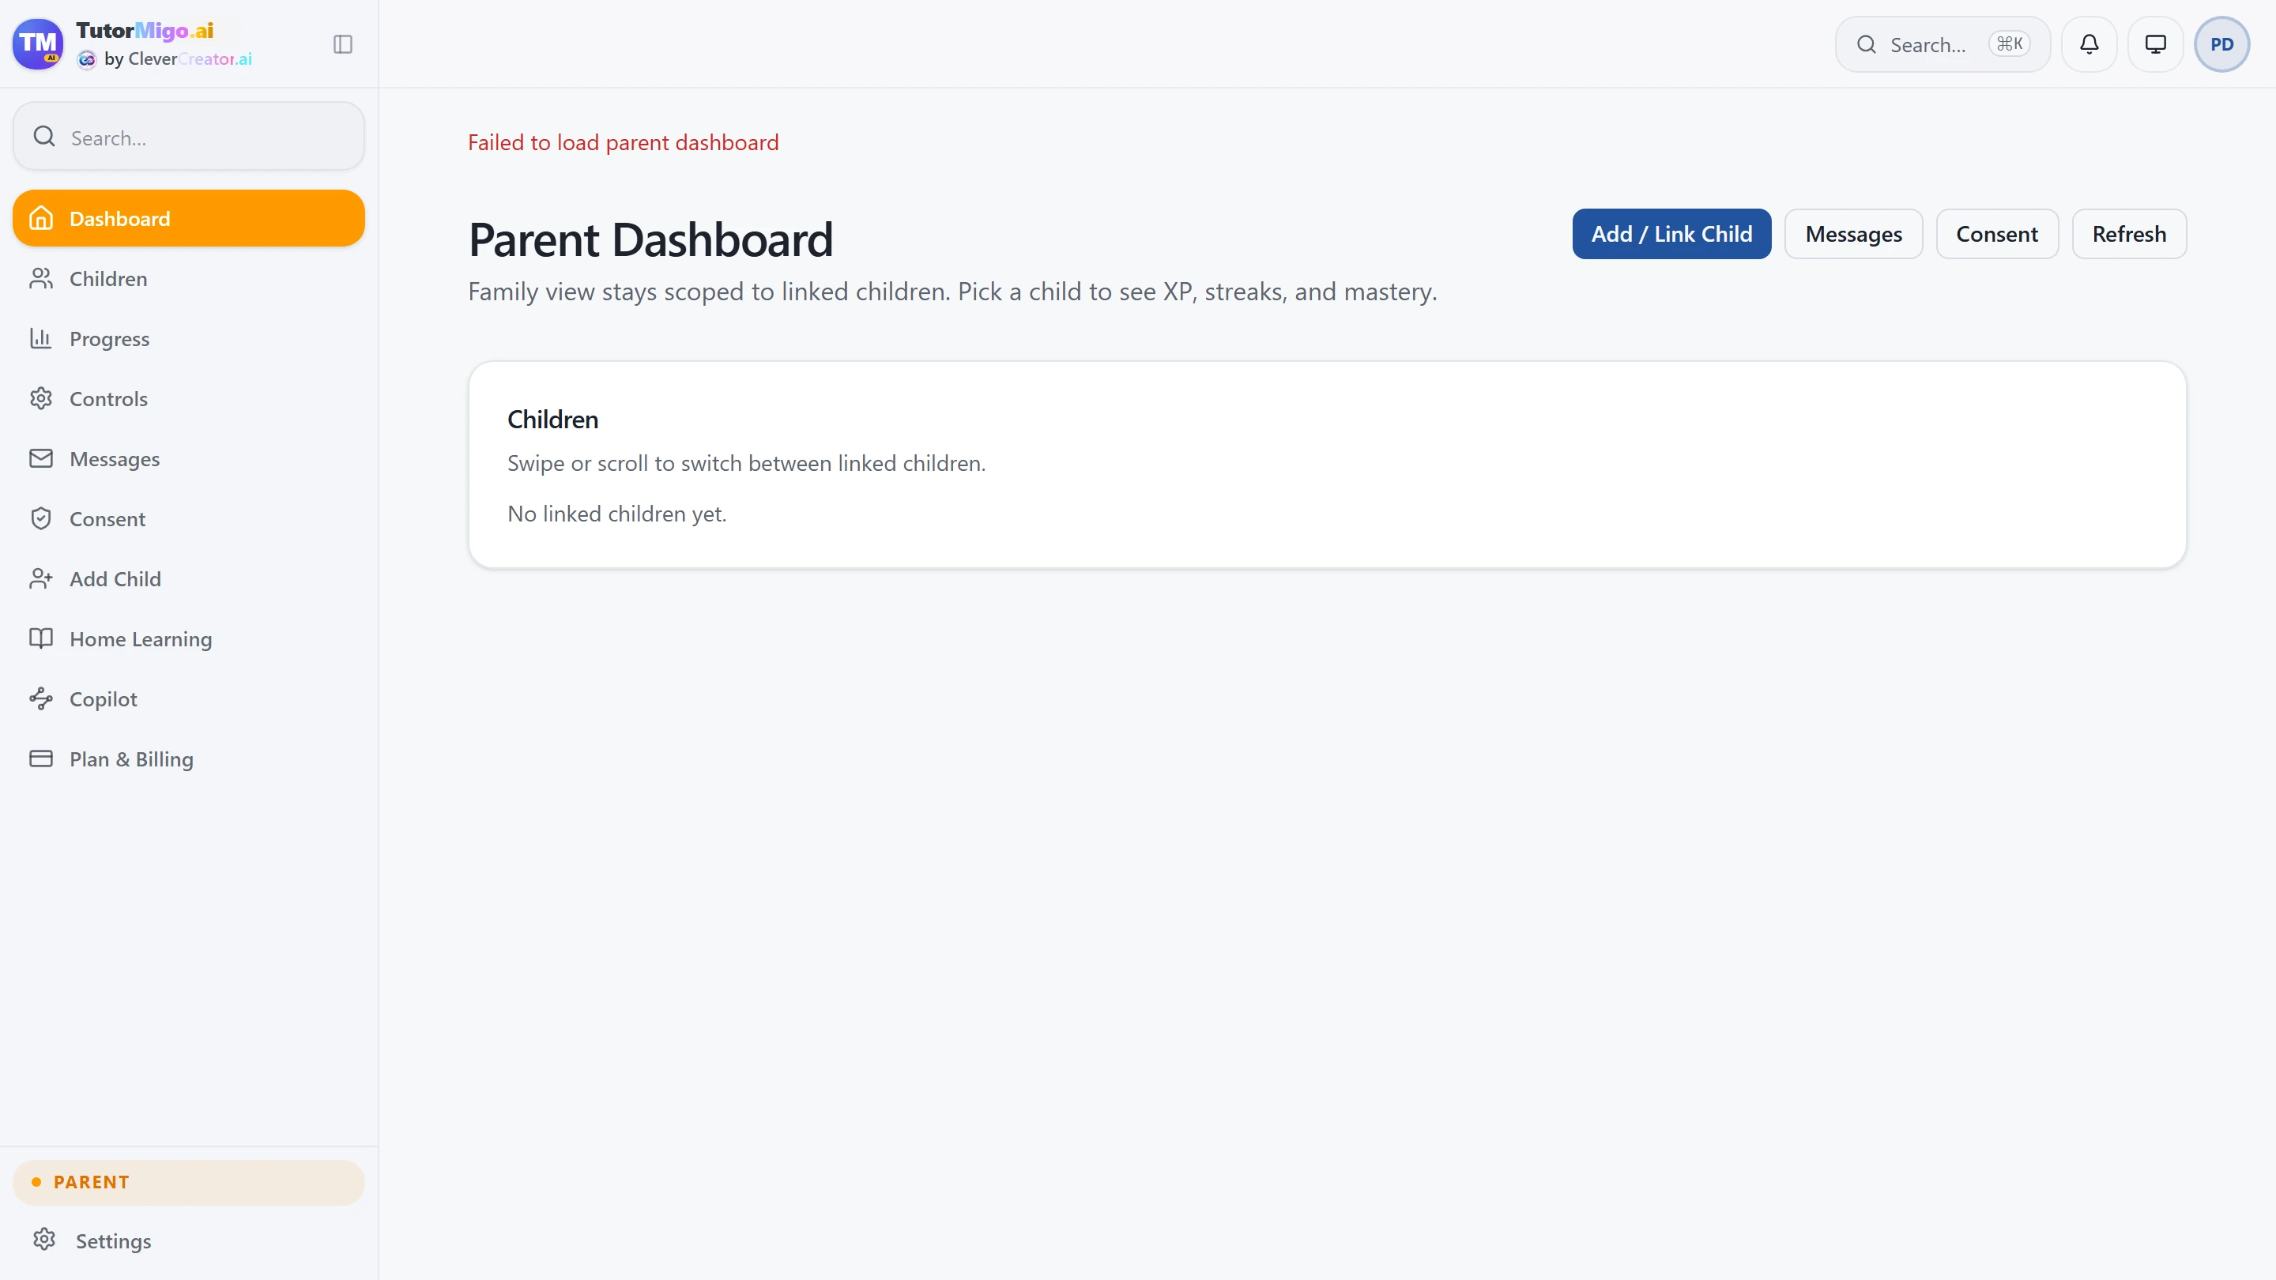Click the Controls gear icon

[x=42, y=398]
